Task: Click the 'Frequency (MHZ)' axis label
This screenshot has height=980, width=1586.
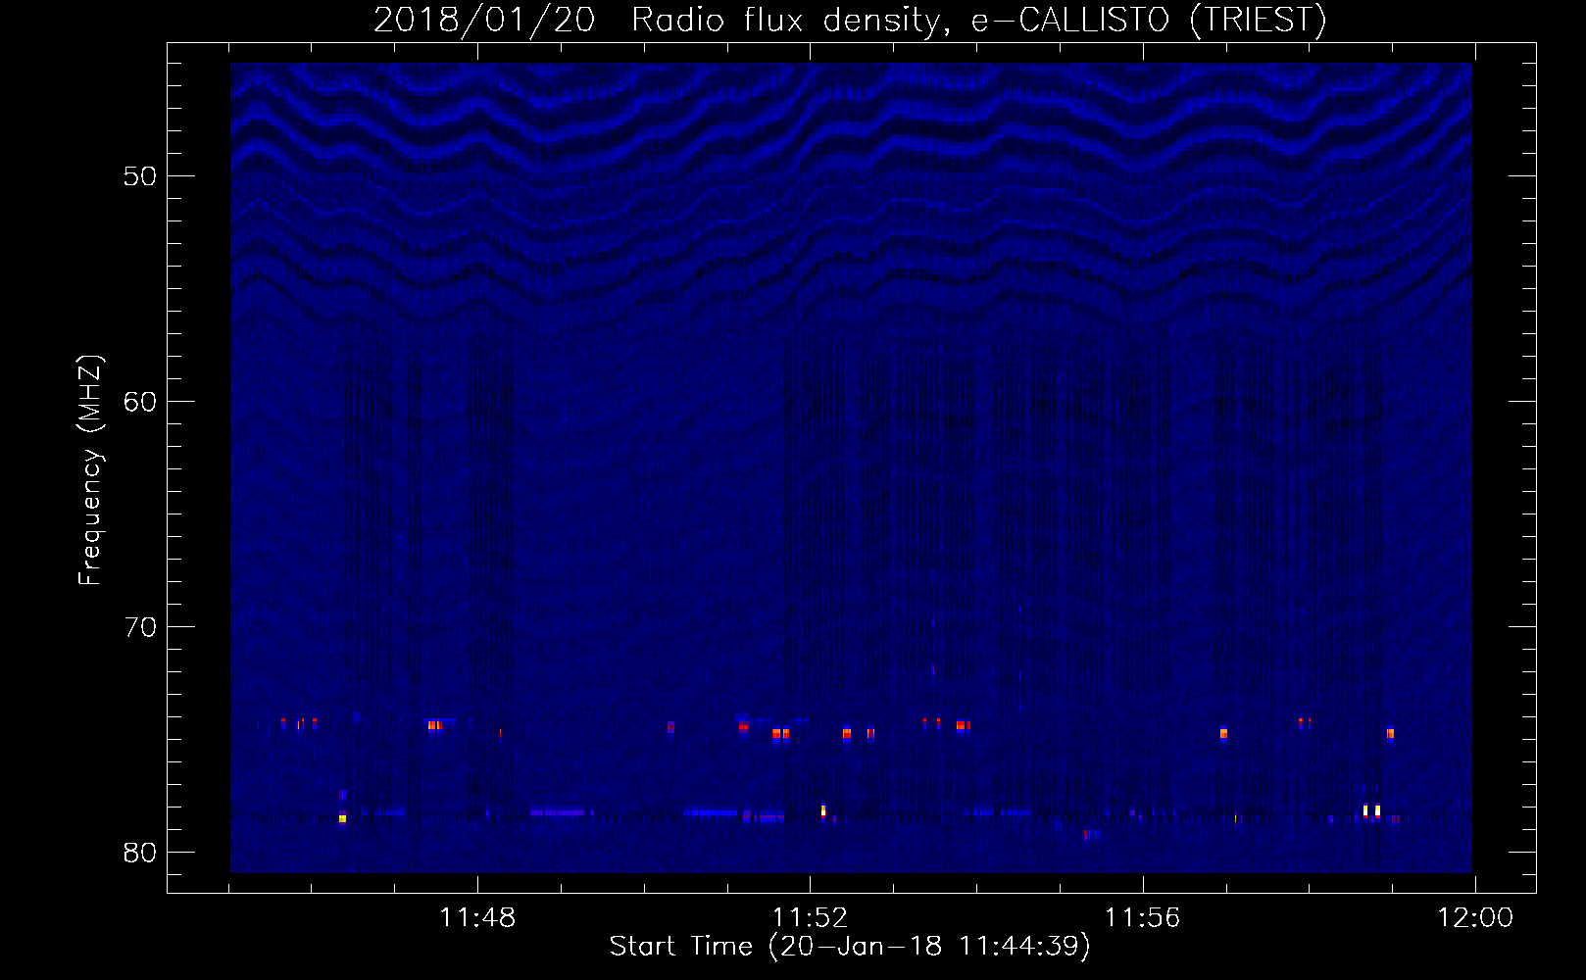Action: tap(89, 470)
